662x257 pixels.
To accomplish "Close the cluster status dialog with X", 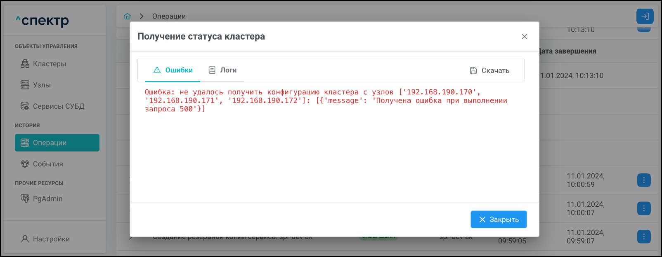I will pyautogui.click(x=524, y=37).
